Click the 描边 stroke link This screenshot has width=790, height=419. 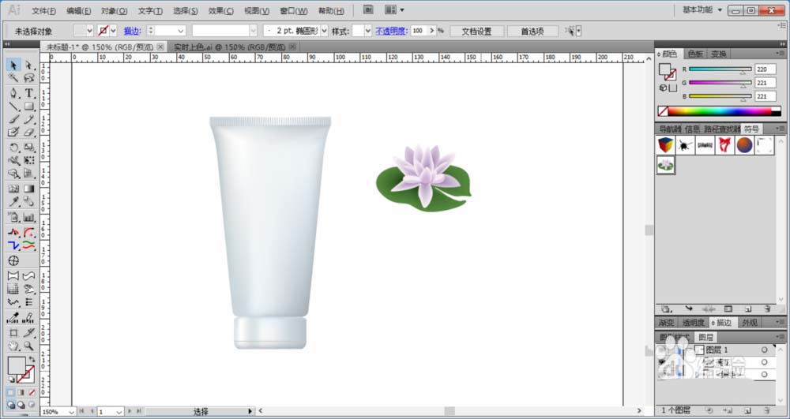[x=132, y=32]
